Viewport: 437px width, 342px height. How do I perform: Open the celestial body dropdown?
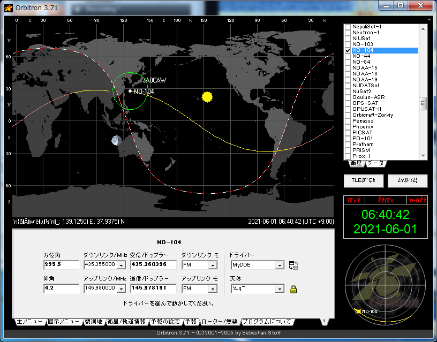[280, 289]
